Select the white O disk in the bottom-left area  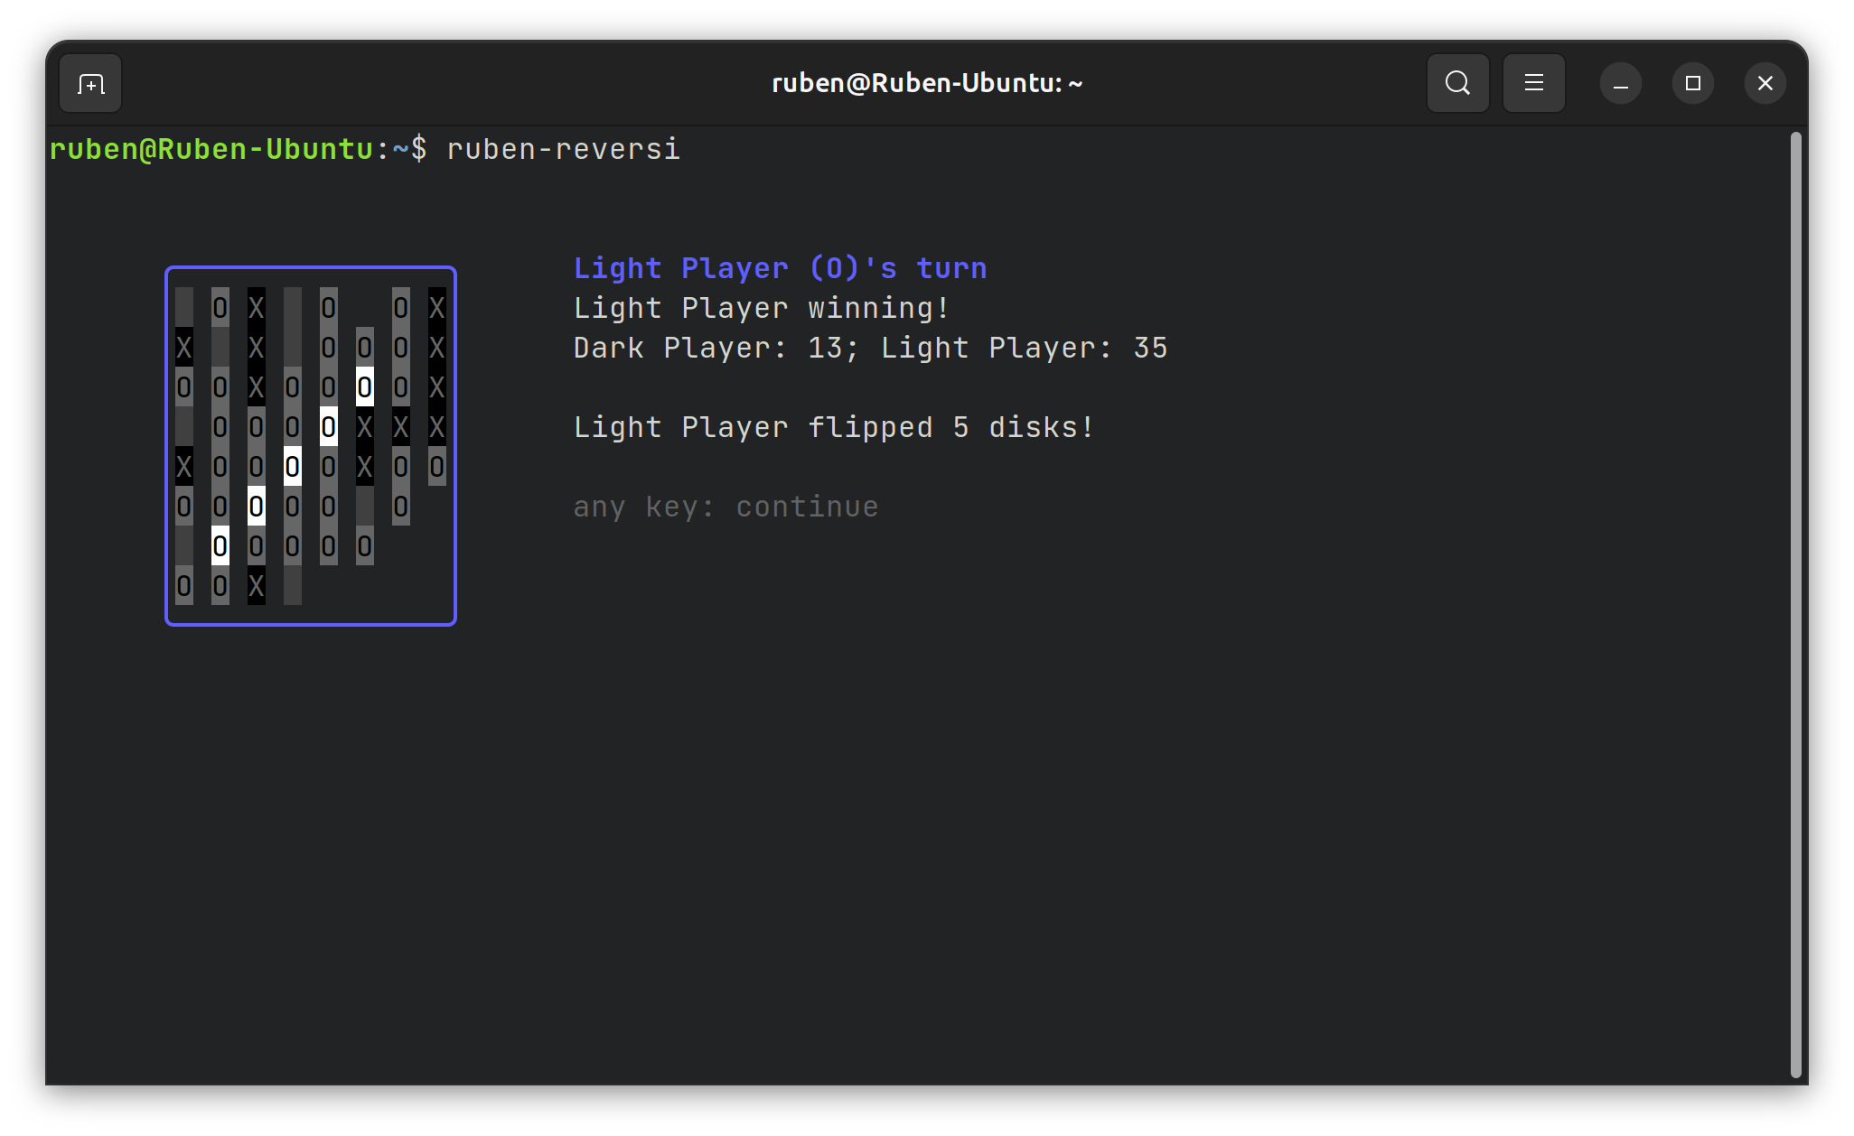(219, 545)
